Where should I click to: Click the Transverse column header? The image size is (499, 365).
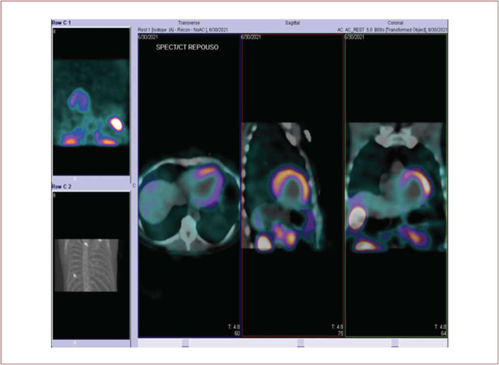tap(189, 23)
